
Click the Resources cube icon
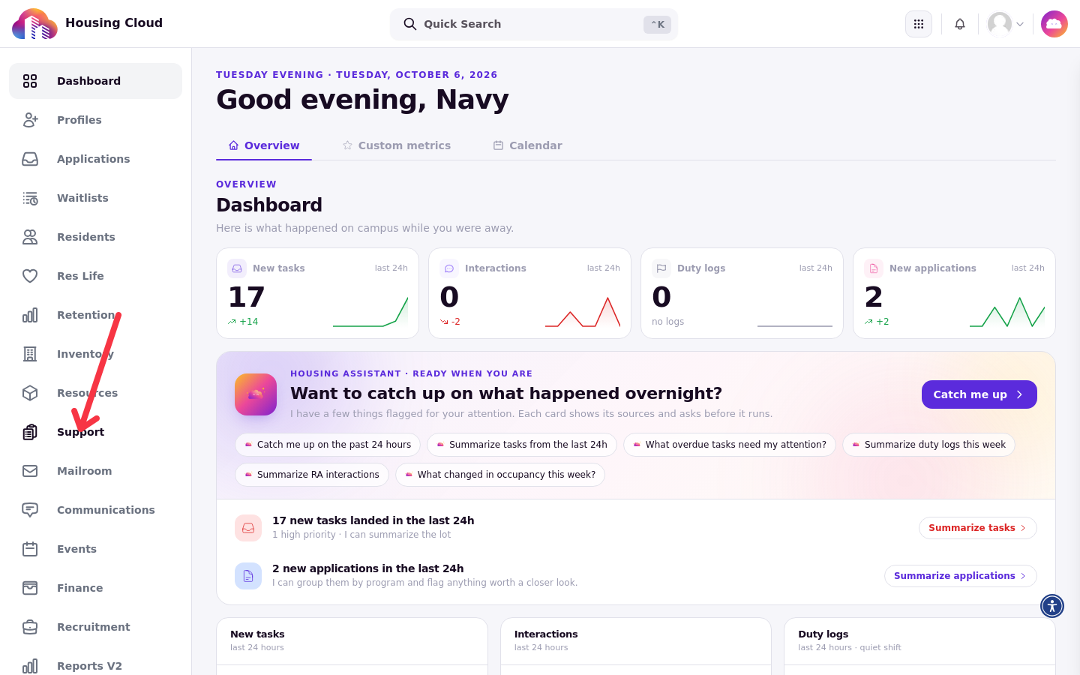[30, 393]
